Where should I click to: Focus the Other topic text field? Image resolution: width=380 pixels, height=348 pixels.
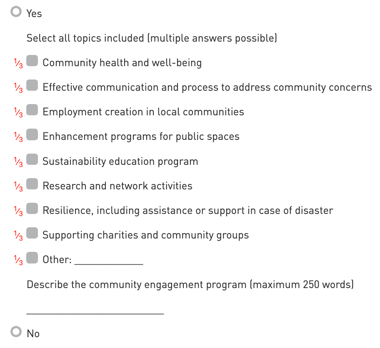click(109, 261)
